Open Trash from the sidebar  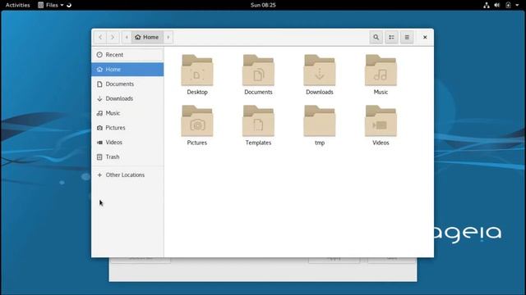pos(127,157)
